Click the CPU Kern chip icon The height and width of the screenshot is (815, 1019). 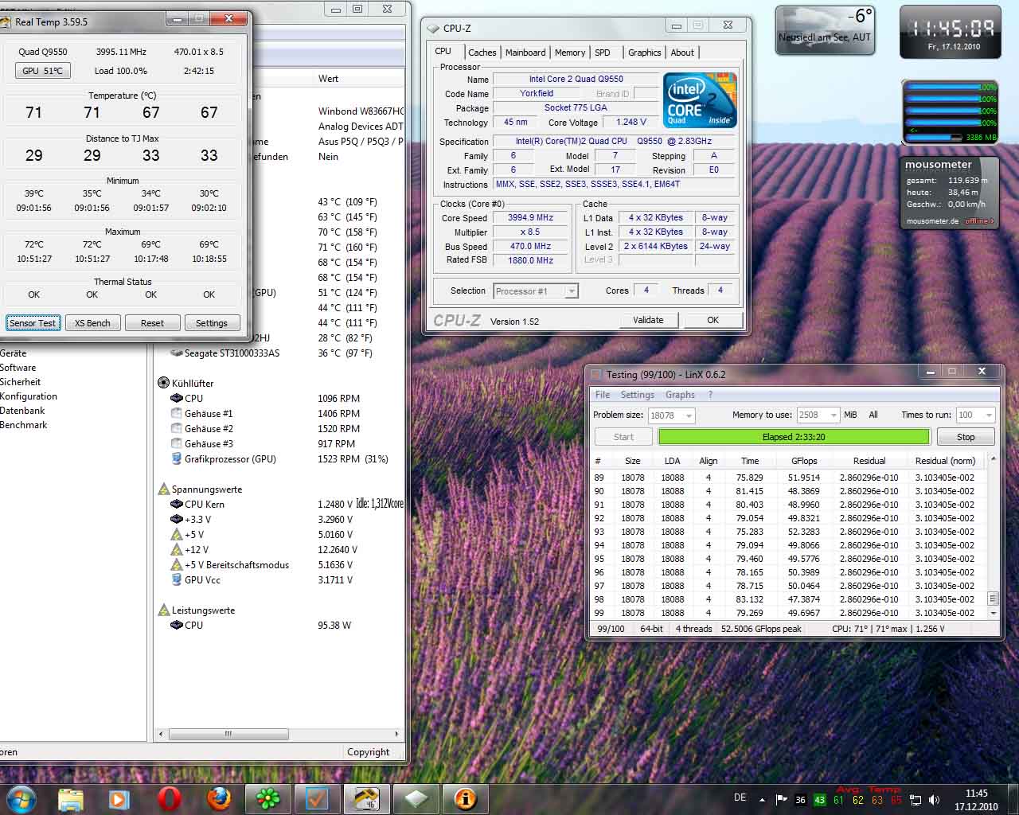point(177,504)
